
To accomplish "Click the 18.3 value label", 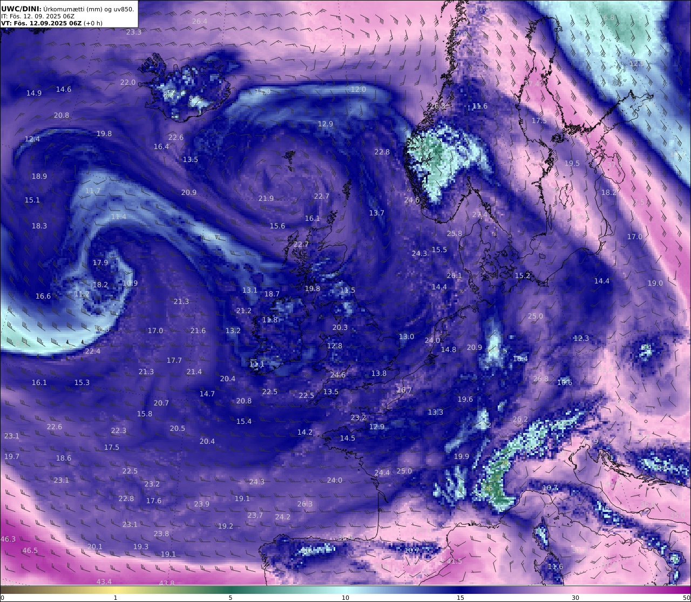I will [39, 226].
